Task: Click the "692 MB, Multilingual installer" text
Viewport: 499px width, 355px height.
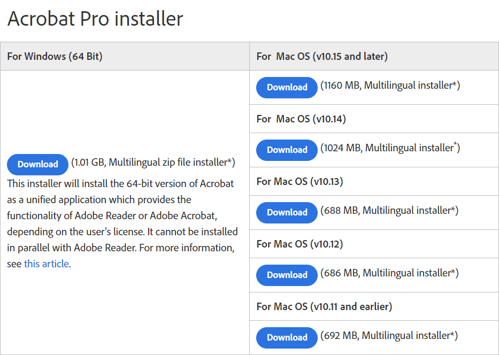Action: coord(389,335)
